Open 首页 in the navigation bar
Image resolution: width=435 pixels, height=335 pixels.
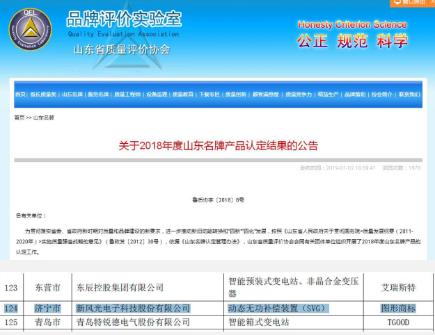point(21,94)
